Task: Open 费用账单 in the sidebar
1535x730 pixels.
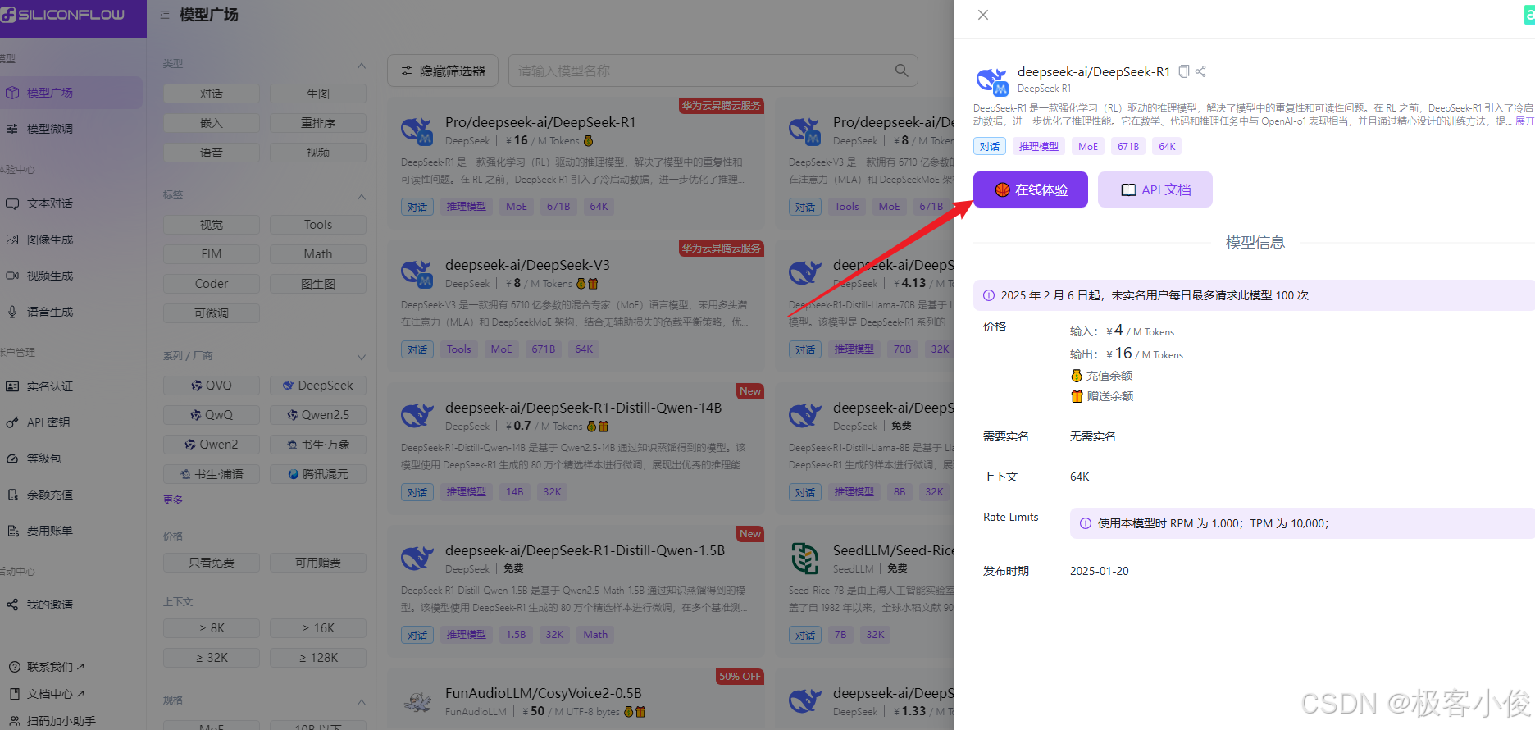Action: (71, 531)
